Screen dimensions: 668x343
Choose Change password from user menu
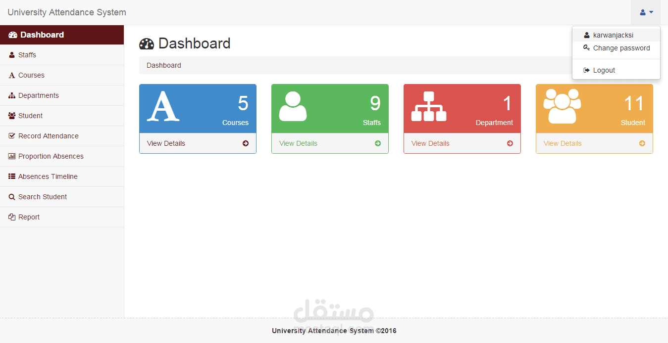pyautogui.click(x=616, y=48)
